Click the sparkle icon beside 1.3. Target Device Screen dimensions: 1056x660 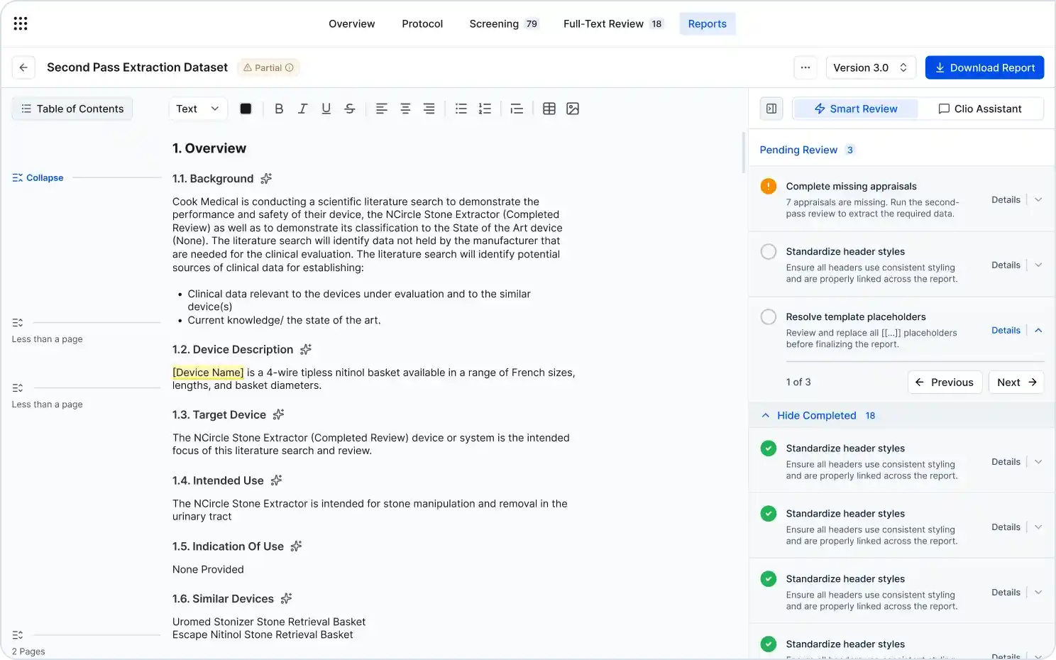pyautogui.click(x=279, y=414)
